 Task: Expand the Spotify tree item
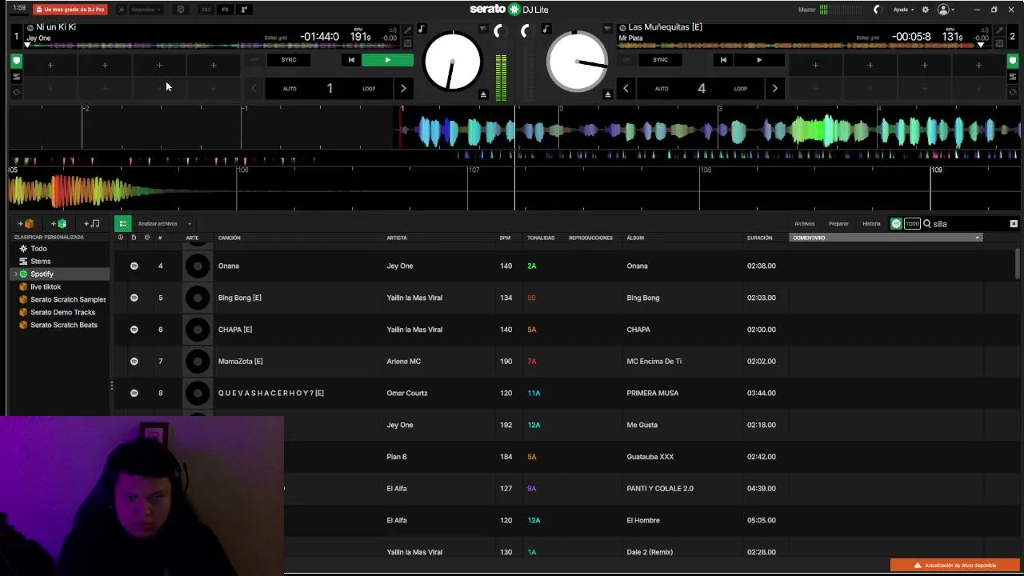click(x=15, y=274)
